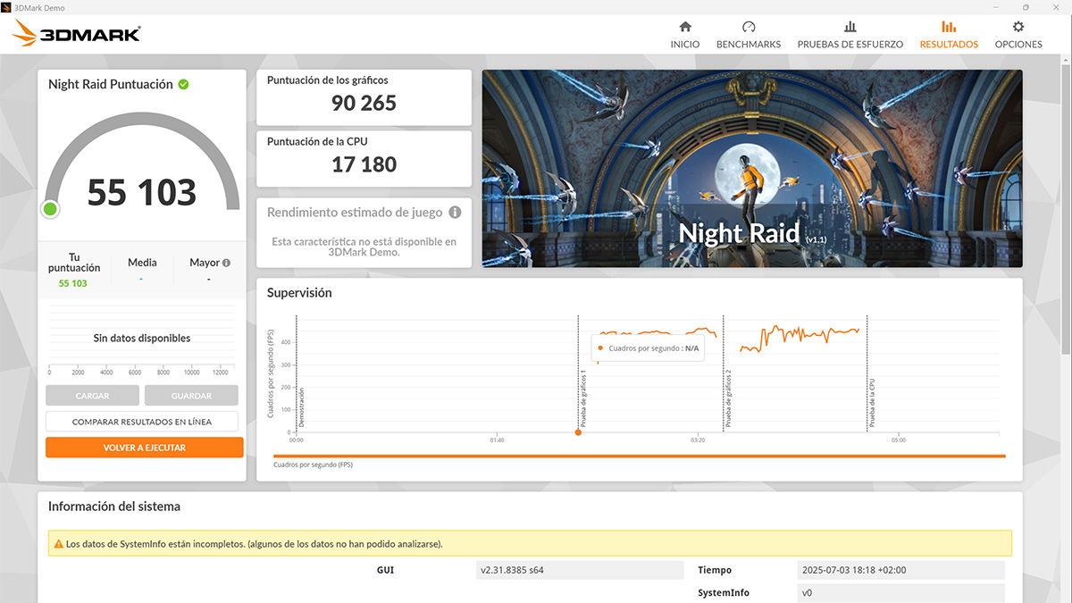Viewport: 1072px width, 603px height.
Task: Switch to the PRUEBAS DE ESFUERZO tab
Action: [x=850, y=35]
